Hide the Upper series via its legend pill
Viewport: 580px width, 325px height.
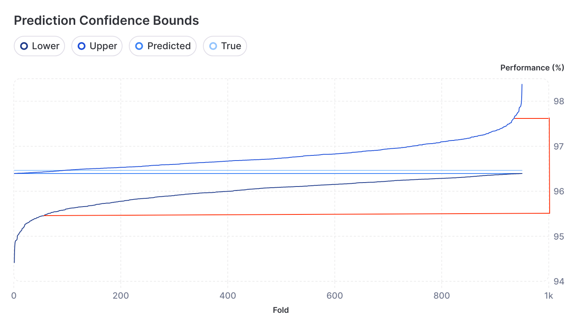(97, 46)
